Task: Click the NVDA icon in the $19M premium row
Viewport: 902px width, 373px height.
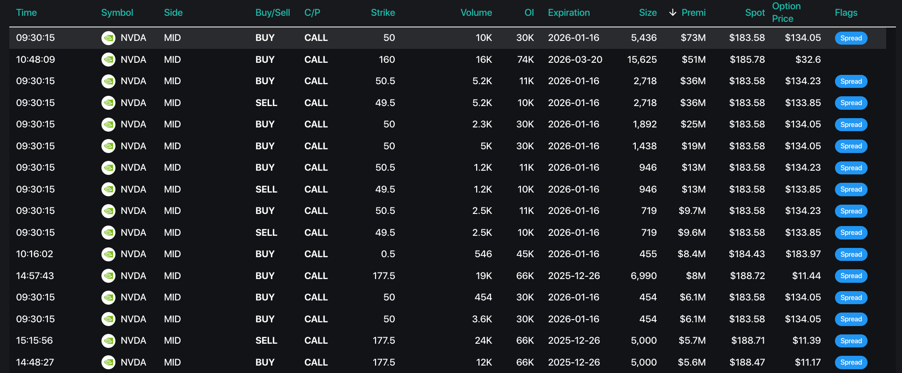Action: (108, 146)
